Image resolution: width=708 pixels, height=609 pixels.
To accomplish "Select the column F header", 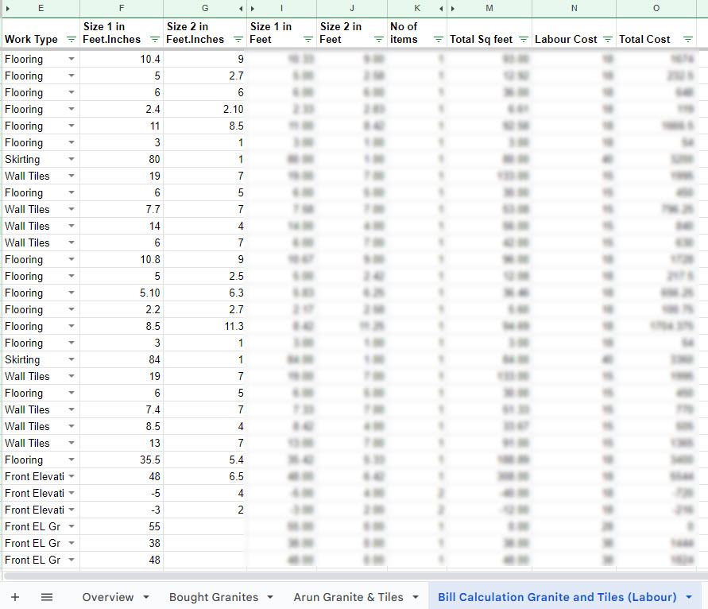I will [x=122, y=8].
